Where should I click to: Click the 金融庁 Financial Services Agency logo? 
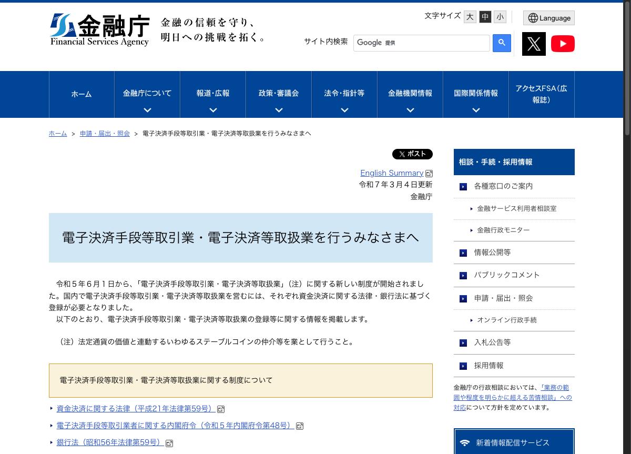click(x=100, y=30)
